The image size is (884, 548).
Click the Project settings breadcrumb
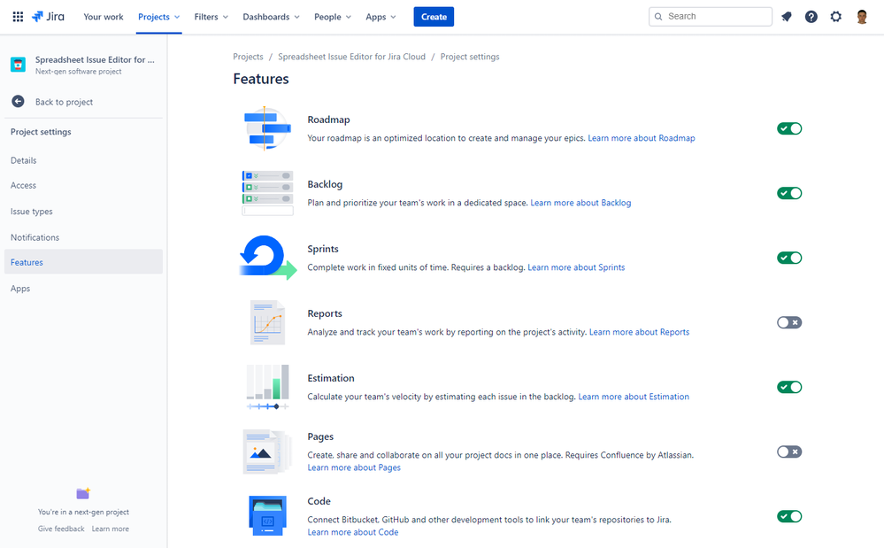click(x=470, y=57)
